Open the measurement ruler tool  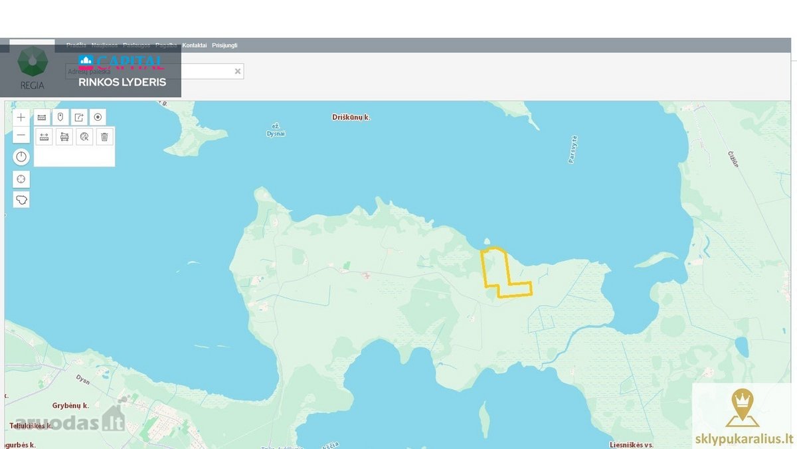point(42,118)
